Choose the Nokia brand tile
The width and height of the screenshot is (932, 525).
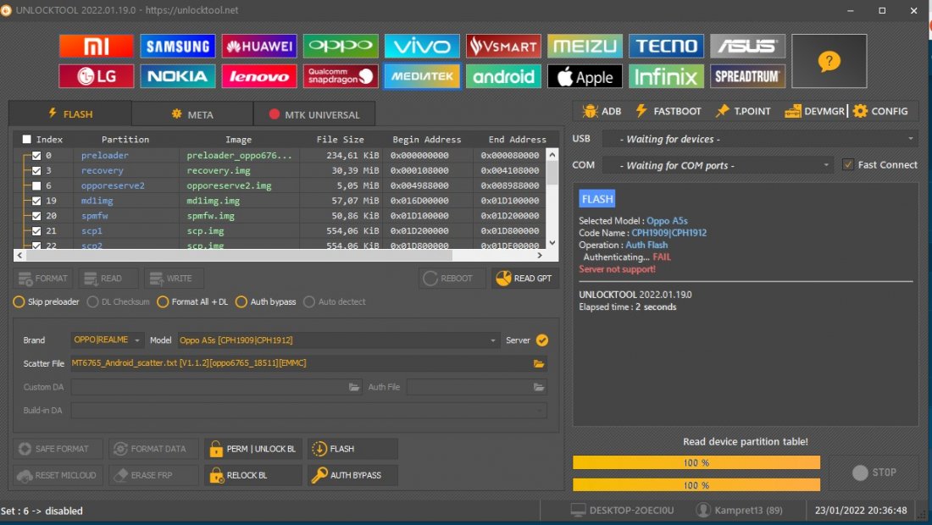pos(178,76)
